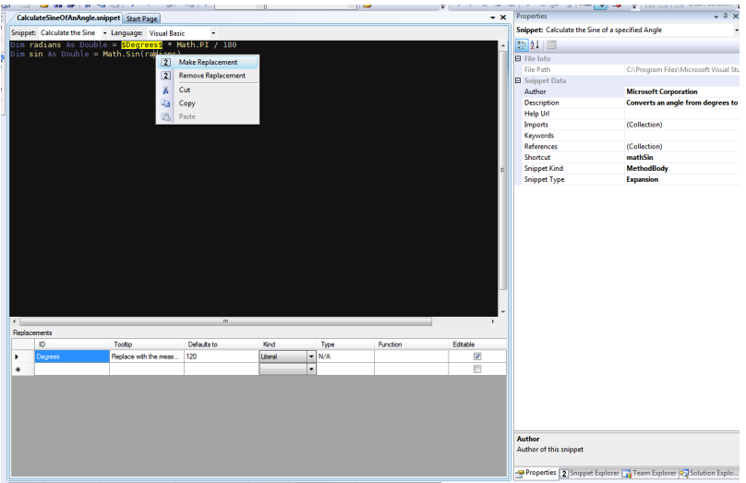Click the Shortcut value mathSin
Screen dimensions: 746x483
click(681, 158)
